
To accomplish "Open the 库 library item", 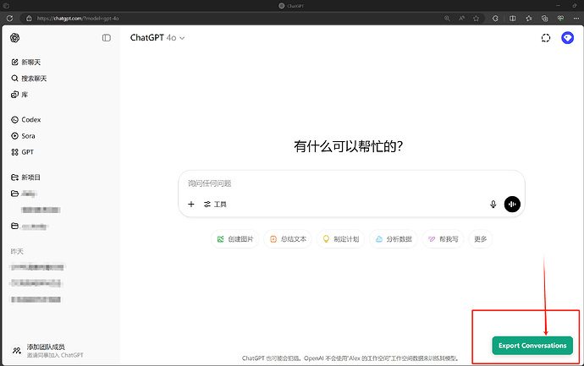I will point(19,95).
